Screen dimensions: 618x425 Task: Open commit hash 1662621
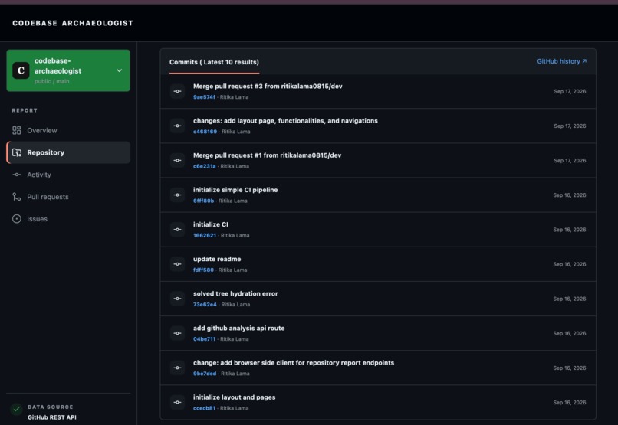pyautogui.click(x=205, y=236)
